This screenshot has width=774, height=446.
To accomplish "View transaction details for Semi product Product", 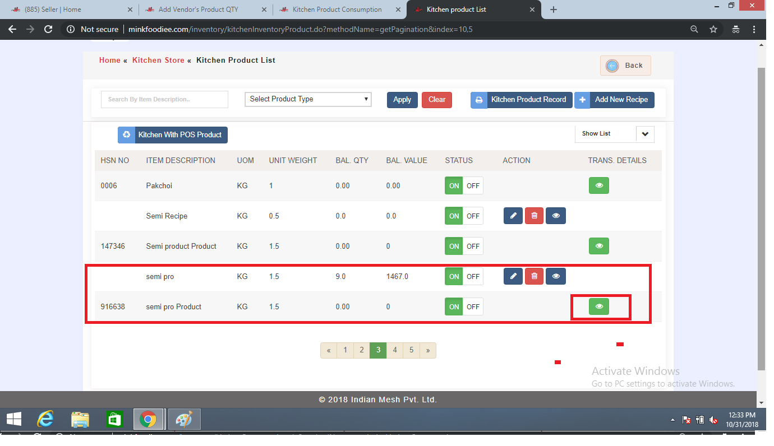I will pos(599,246).
